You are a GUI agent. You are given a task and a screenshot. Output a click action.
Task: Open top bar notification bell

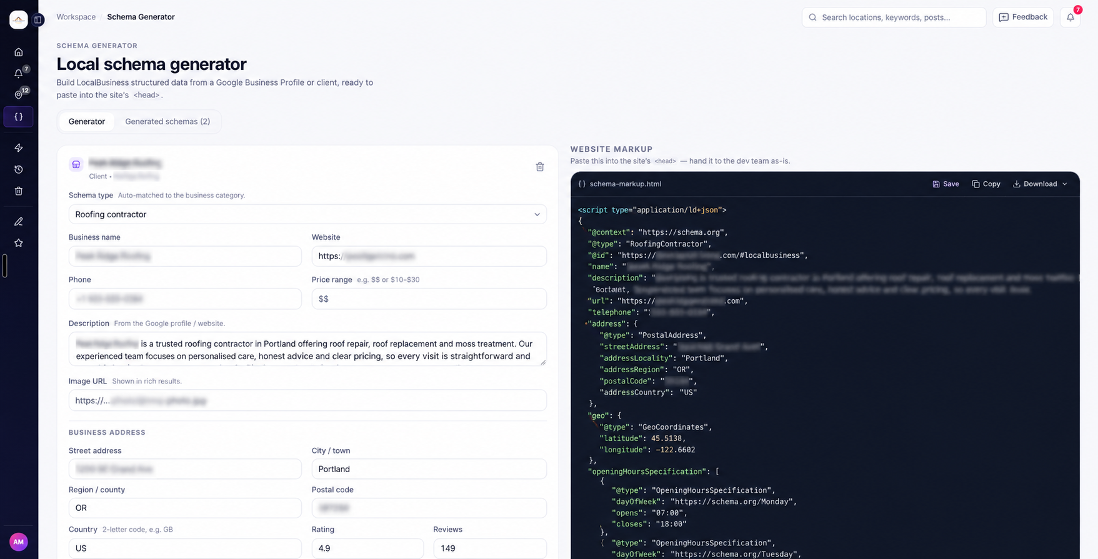pos(1071,17)
